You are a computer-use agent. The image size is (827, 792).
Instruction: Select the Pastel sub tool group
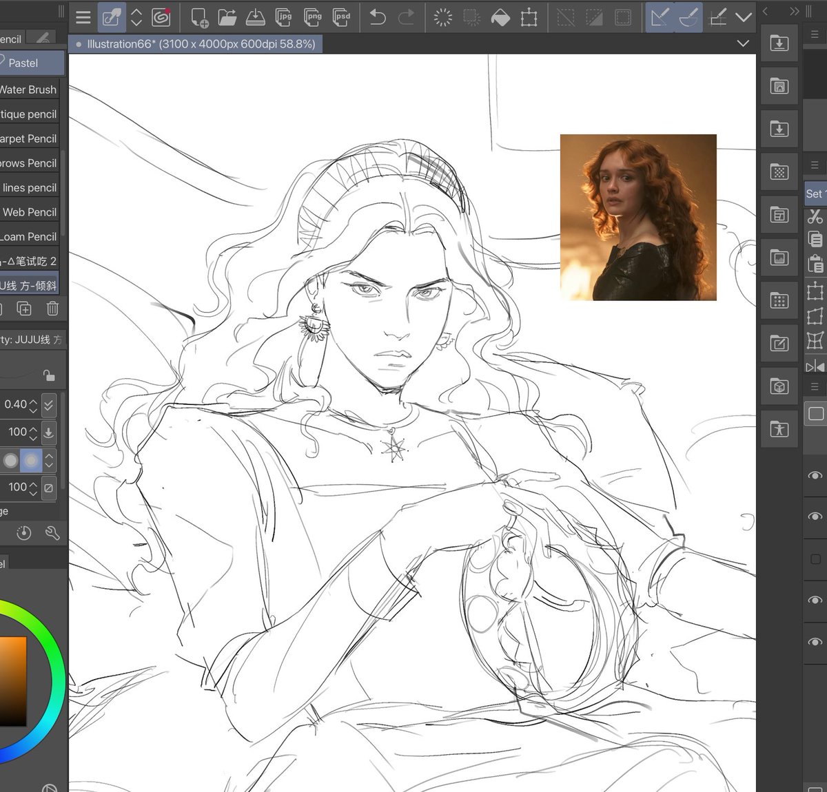point(32,63)
